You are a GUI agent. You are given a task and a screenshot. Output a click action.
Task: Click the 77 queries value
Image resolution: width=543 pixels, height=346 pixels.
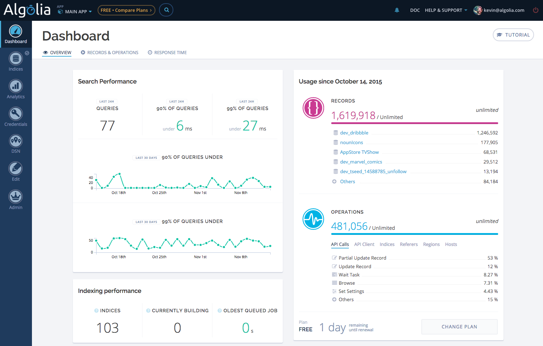point(107,126)
